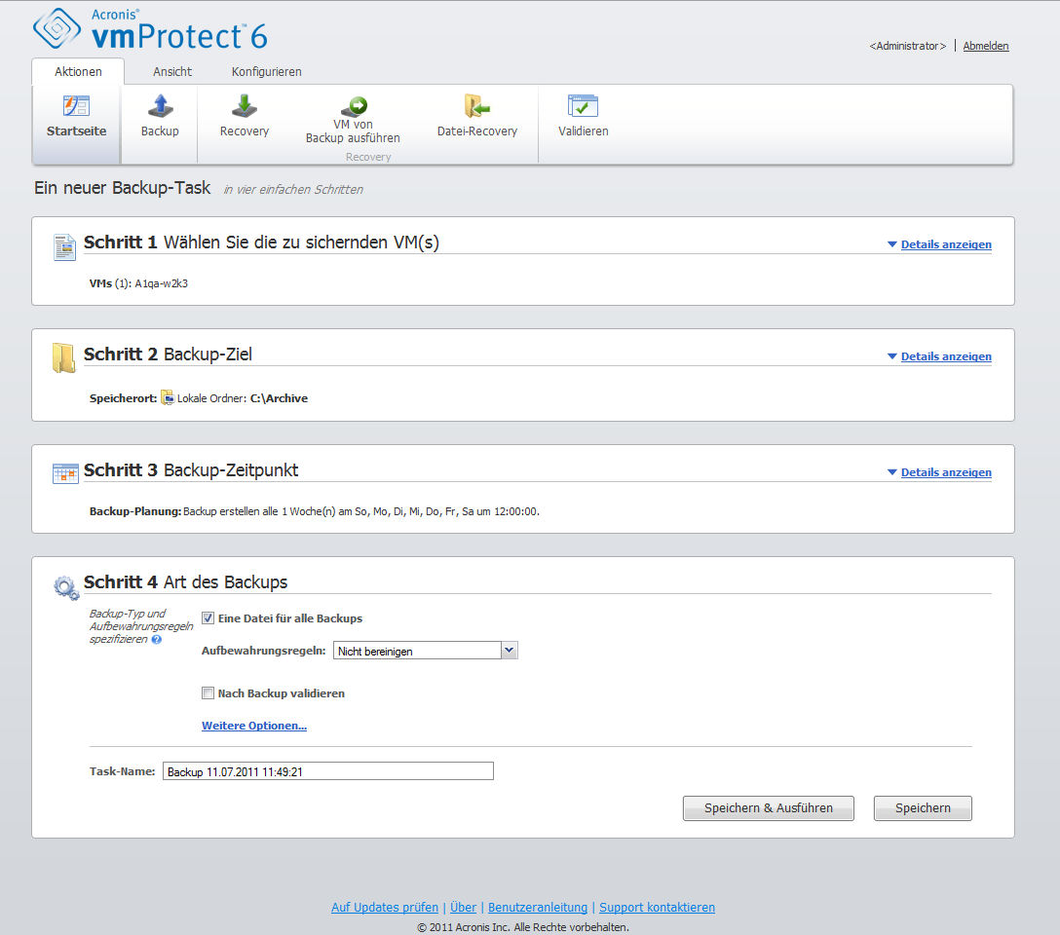Open the Datei-Recovery folder icon

(x=476, y=107)
